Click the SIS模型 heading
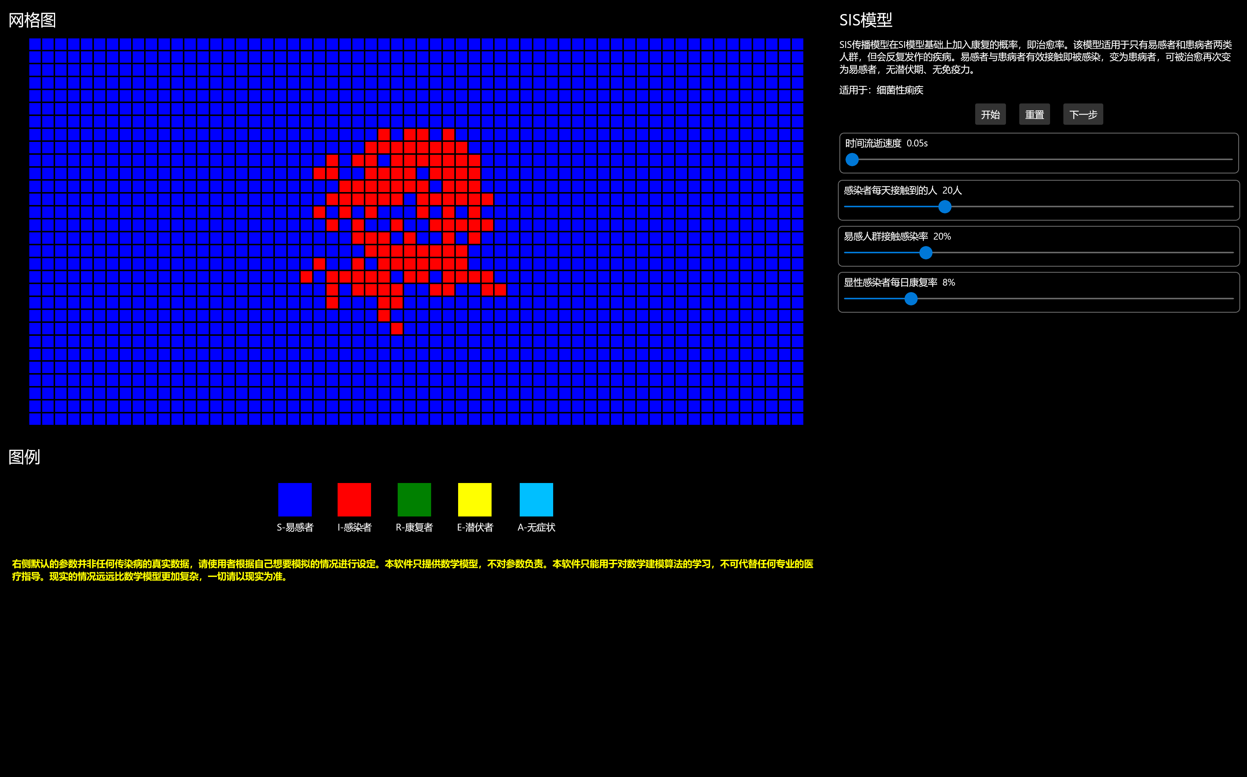Viewport: 1247px width, 777px height. coord(865,20)
